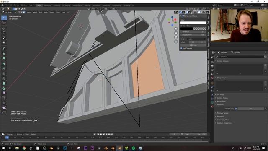
Task: Toggle camera view gizmo icon
Action: 176,37
